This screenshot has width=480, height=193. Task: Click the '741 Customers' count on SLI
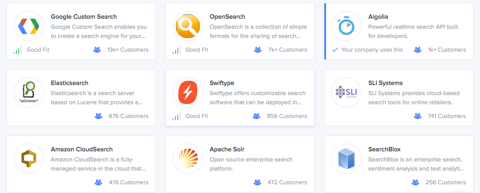point(447,116)
